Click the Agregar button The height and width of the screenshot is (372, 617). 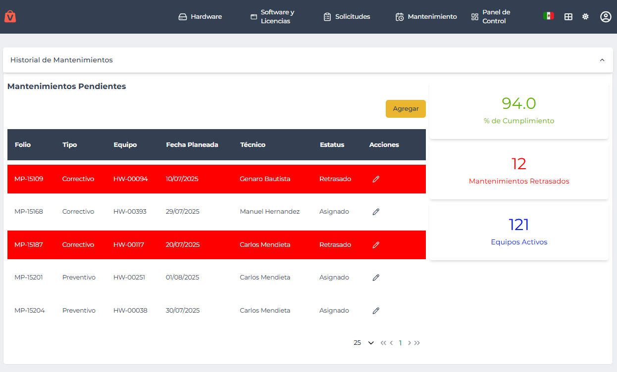pos(406,109)
